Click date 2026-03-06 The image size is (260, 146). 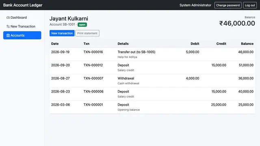(61, 105)
